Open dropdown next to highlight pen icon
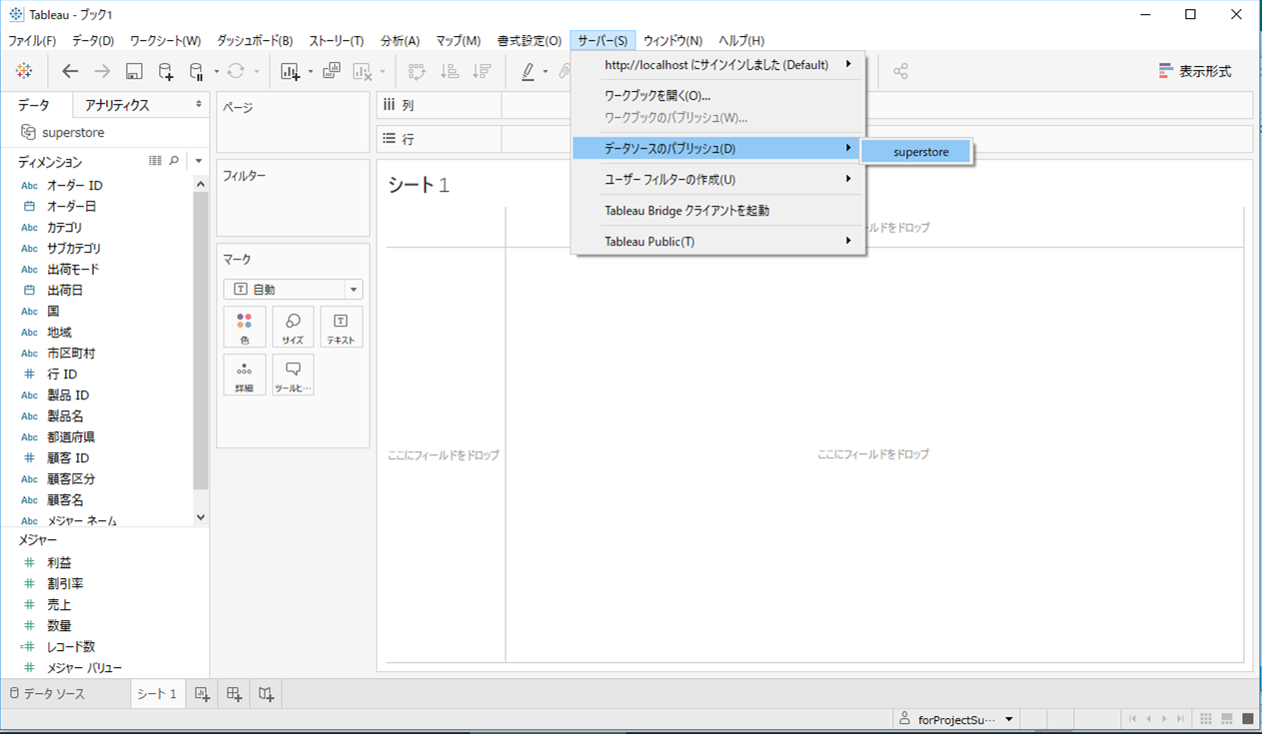 tap(545, 71)
